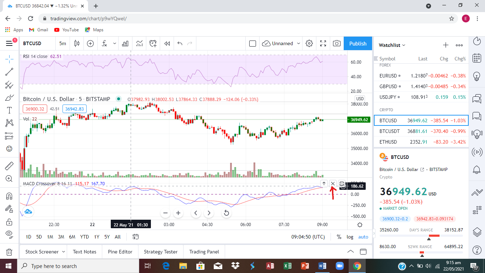Open the candlestick chart style selector
This screenshot has width=485, height=273.
77,43
